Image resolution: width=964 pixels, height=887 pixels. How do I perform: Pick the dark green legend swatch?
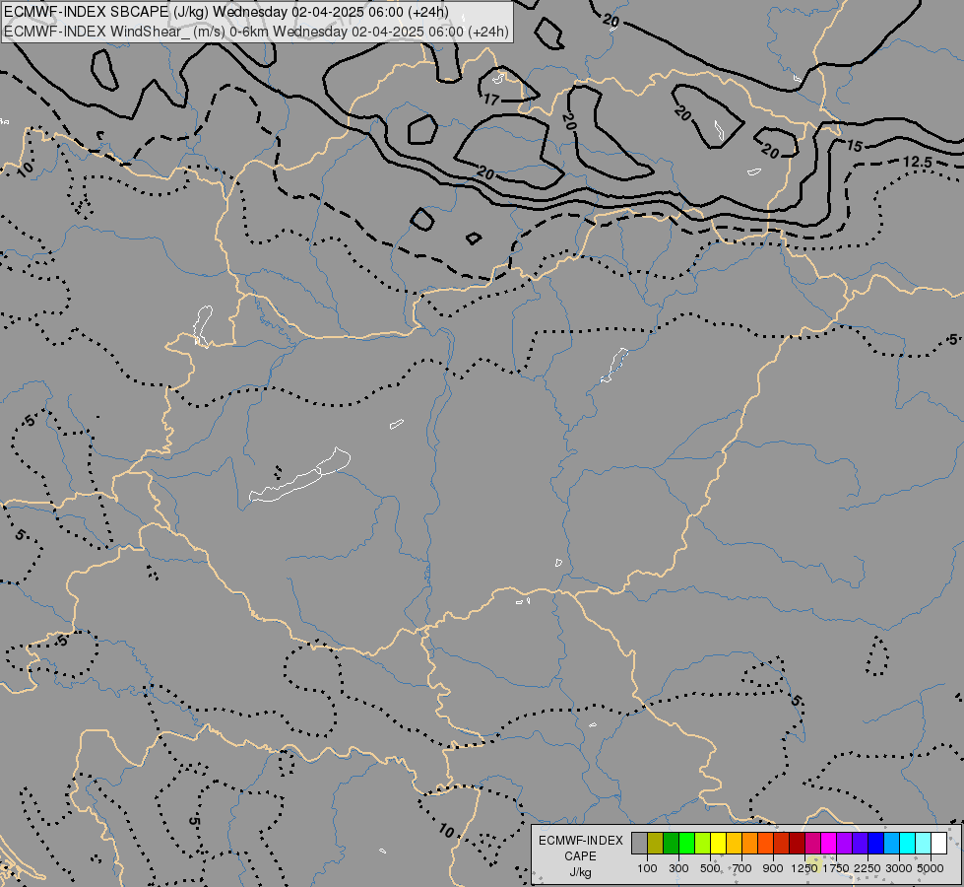[671, 844]
